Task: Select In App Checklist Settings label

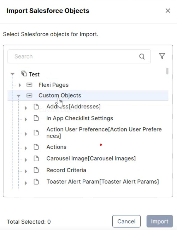Action: click(x=79, y=118)
